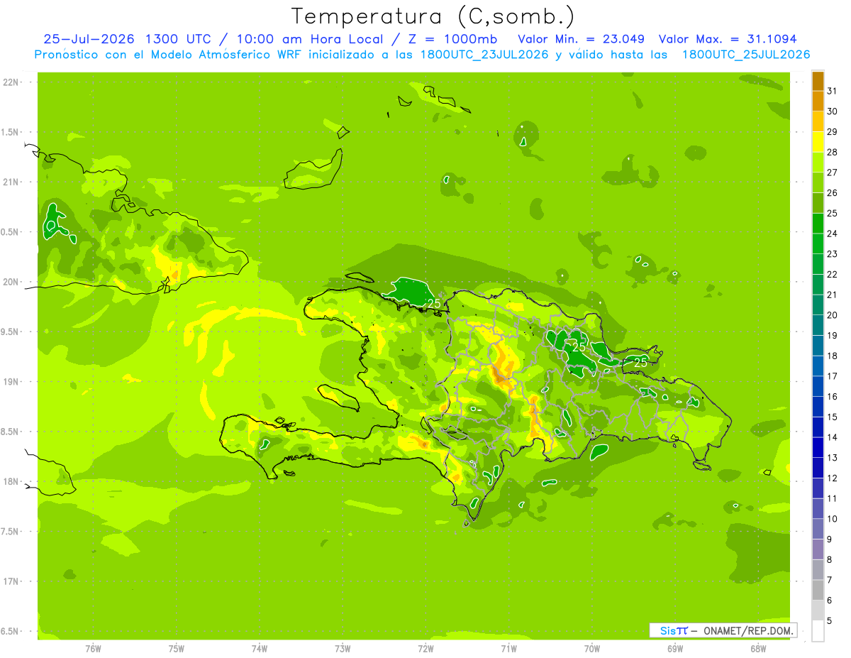Image resolution: width=851 pixels, height=658 pixels.
Task: Click the '6.5N' latitude label
Action: click(11, 631)
